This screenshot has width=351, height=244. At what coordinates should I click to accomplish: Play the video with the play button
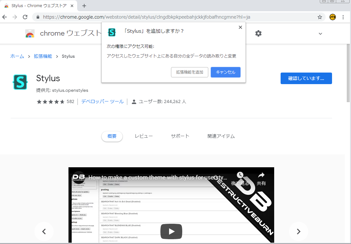(171, 231)
